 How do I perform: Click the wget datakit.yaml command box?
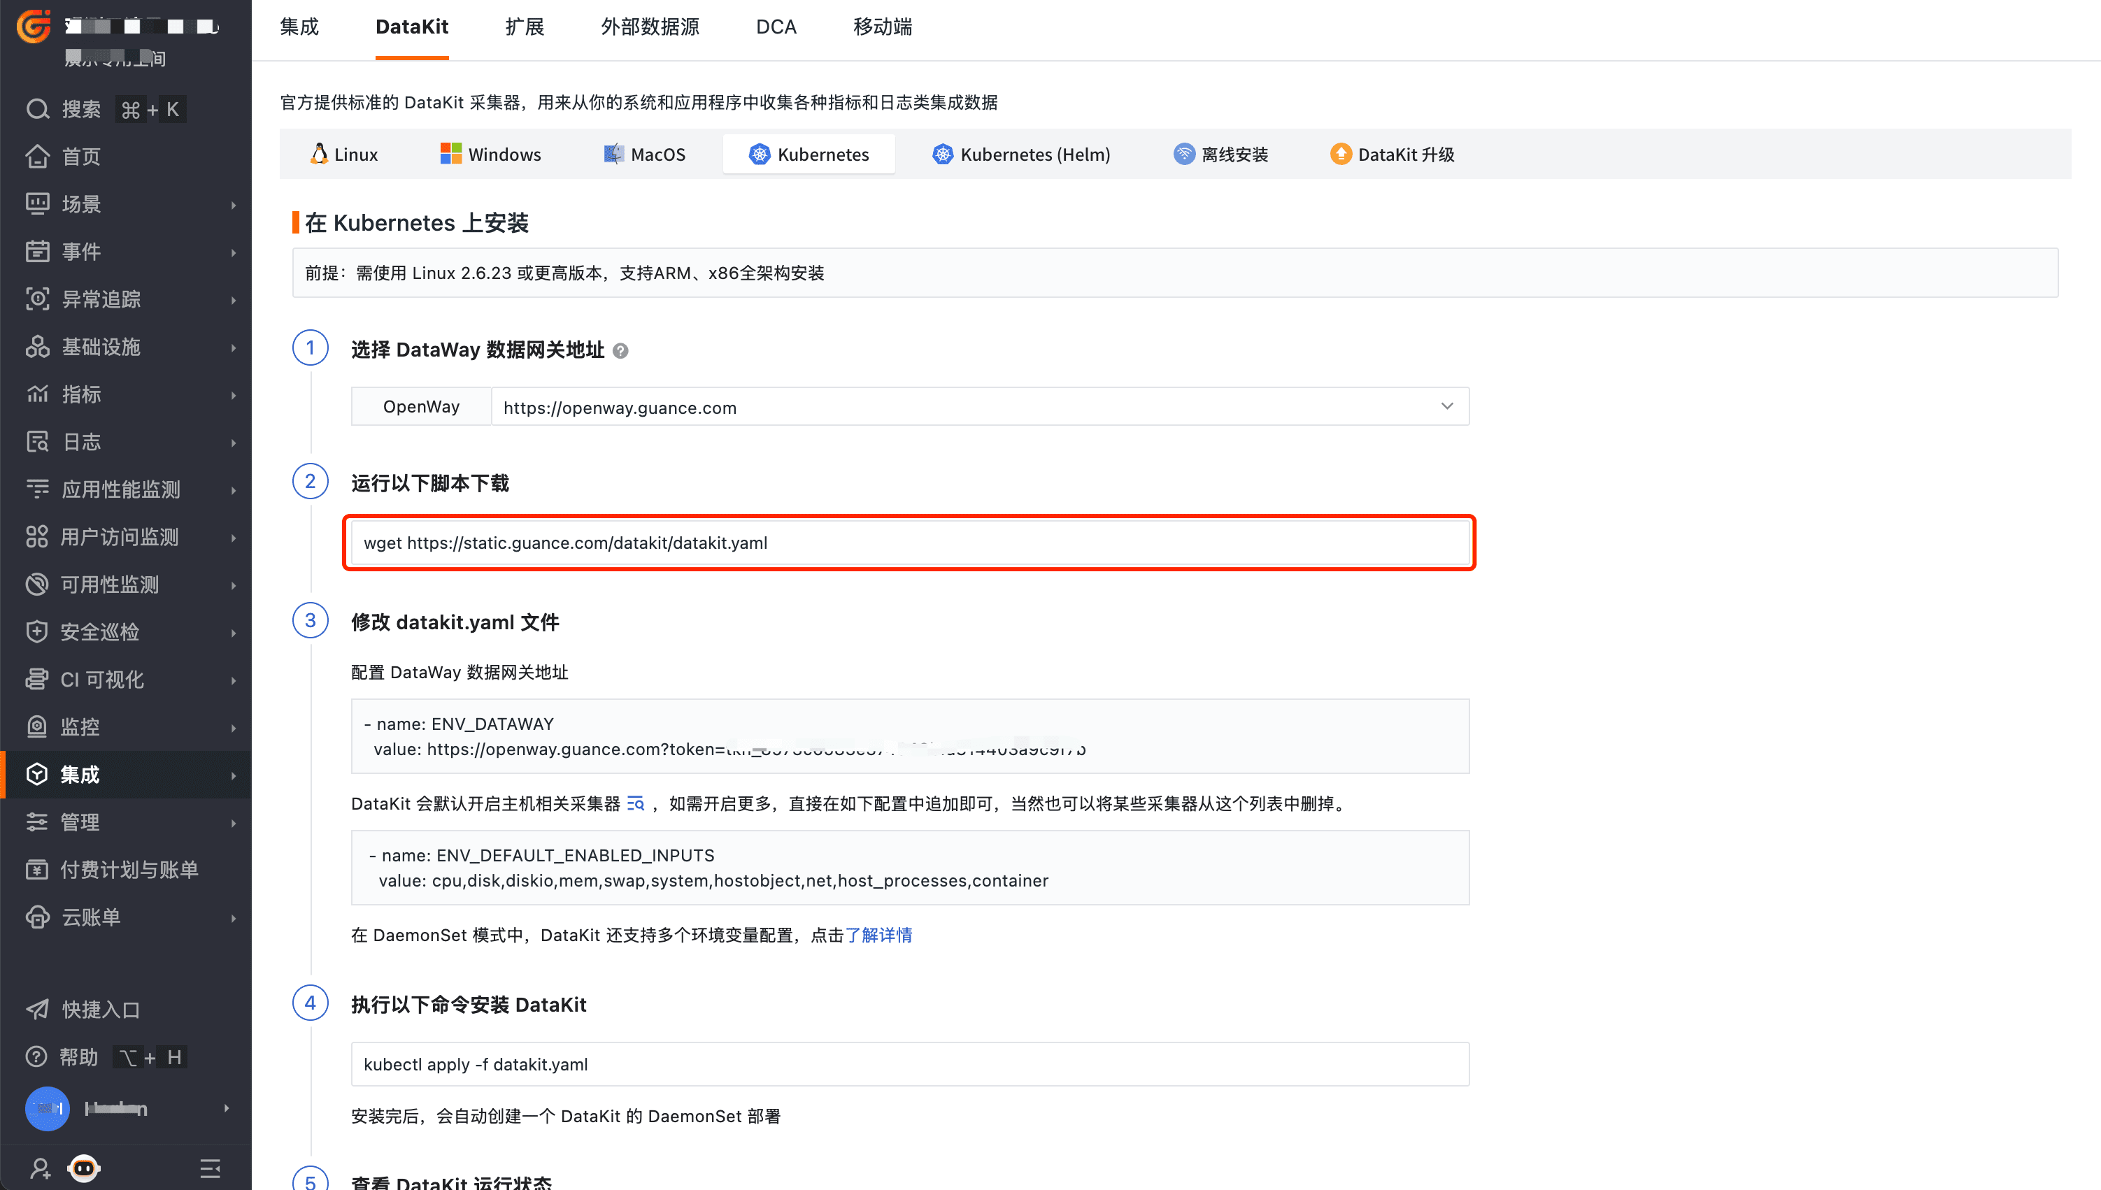909,543
